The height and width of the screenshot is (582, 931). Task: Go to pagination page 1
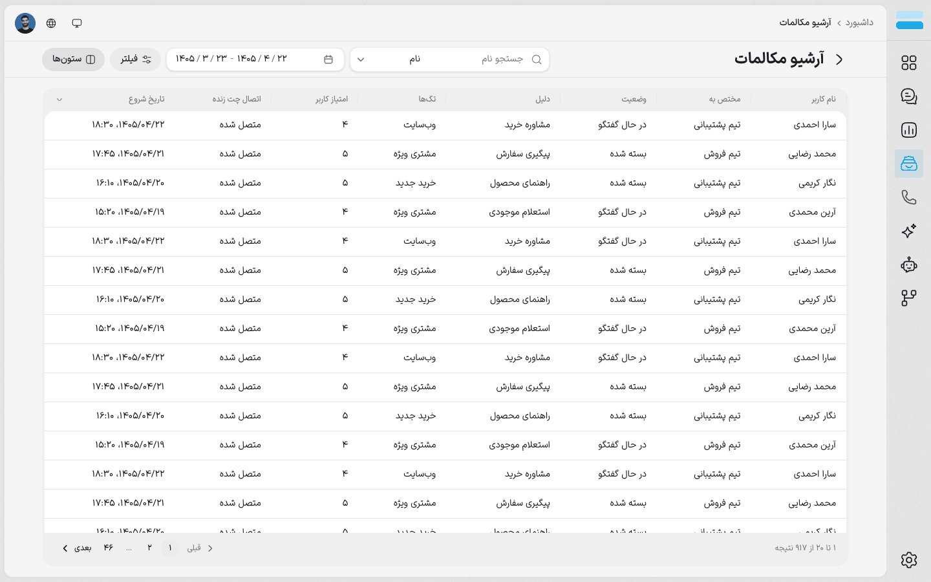[x=170, y=548]
